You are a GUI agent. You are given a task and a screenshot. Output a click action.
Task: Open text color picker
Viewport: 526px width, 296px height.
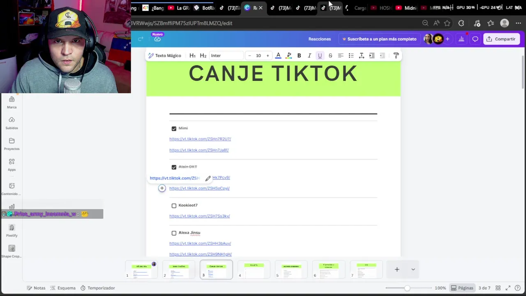point(278,55)
